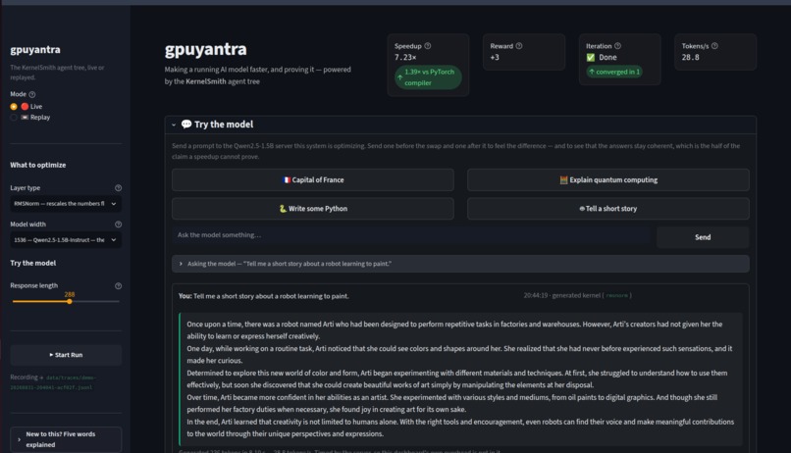The image size is (791, 453).
Task: Select the Replay mode radio button
Action: click(x=14, y=118)
